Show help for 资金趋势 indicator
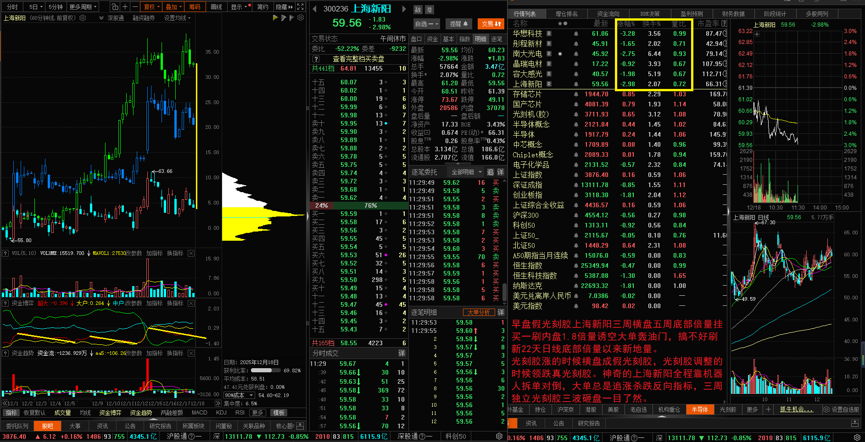The height and width of the screenshot is (442, 865). [x=5, y=353]
